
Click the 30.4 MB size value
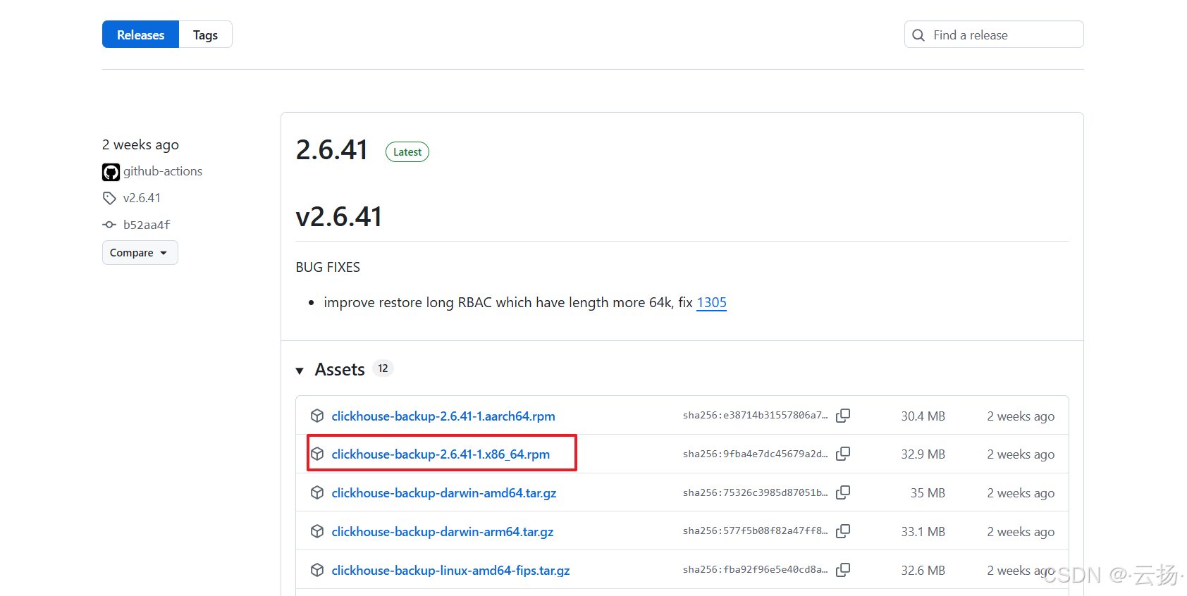tap(923, 416)
